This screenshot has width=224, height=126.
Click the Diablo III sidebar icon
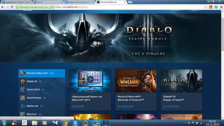[22, 82]
